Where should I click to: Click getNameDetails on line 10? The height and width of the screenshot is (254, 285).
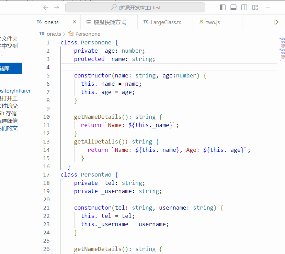[98, 117]
